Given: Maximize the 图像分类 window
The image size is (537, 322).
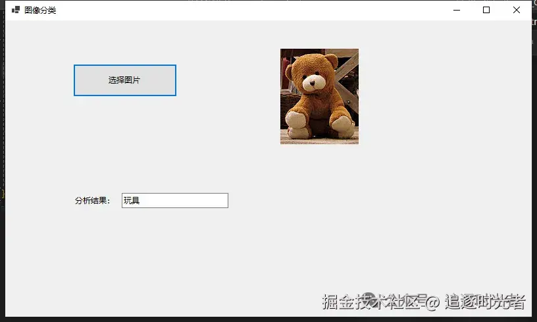Looking at the screenshot, I should tap(486, 10).
